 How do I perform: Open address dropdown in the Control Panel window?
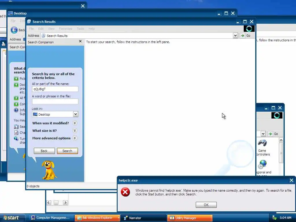coord(263,134)
